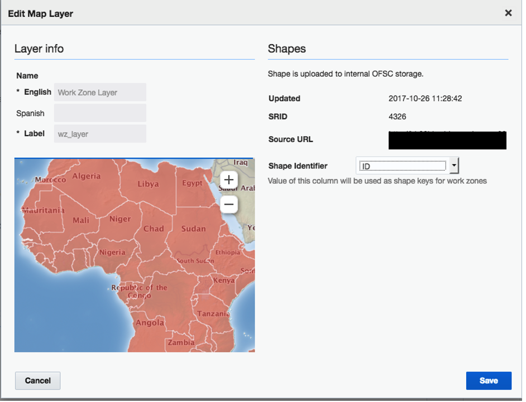Click the Shape Identifier ID combo box
The width and height of the screenshot is (526, 402).
tap(403, 166)
